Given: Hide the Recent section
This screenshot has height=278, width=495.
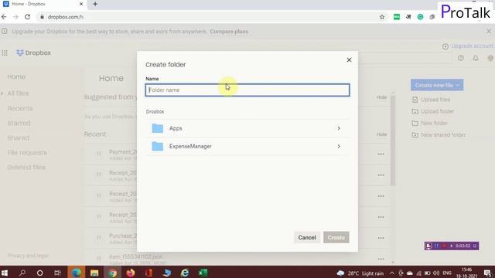Looking at the screenshot, I should pos(381,134).
